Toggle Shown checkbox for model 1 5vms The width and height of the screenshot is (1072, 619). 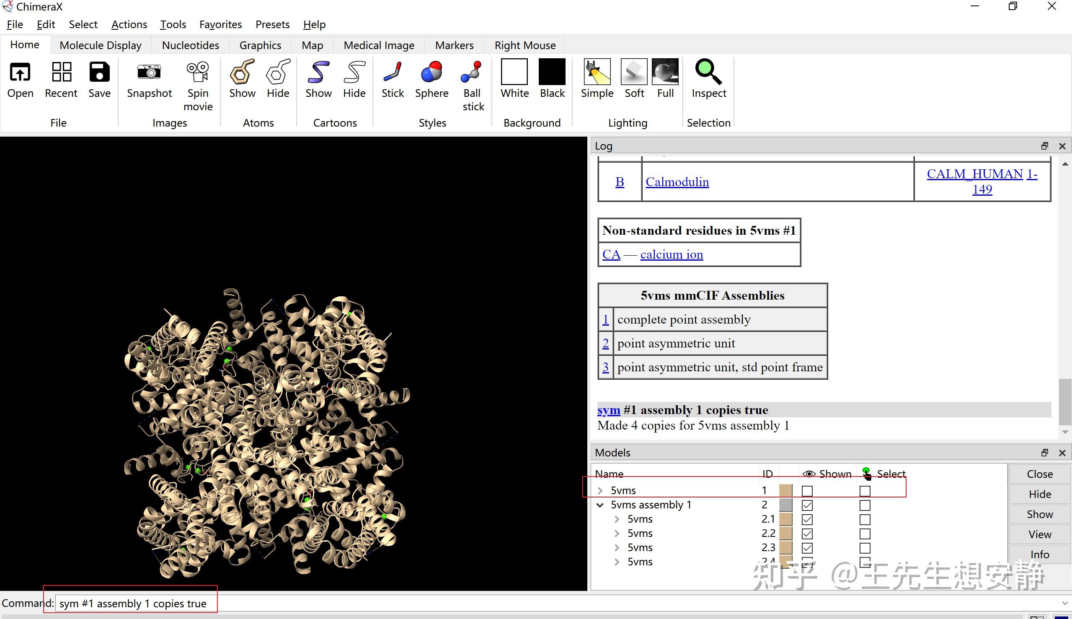click(x=807, y=491)
